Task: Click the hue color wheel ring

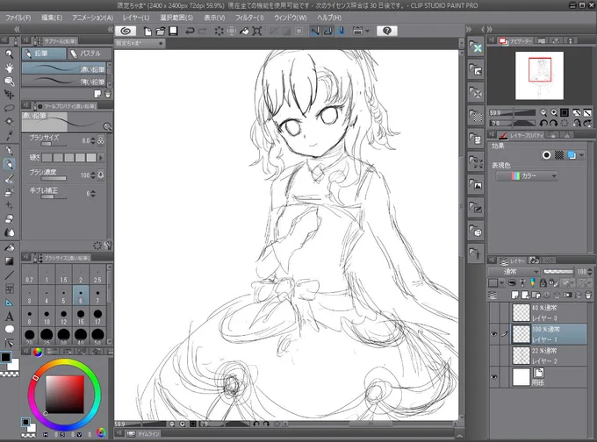Action: [64, 361]
